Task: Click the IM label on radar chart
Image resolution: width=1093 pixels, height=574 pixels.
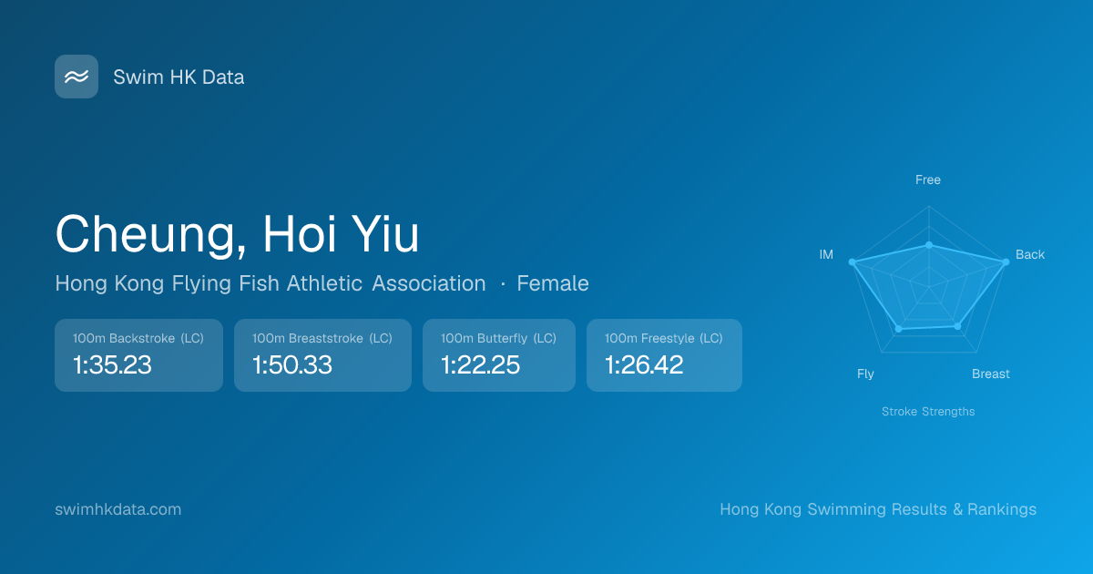Action: click(x=826, y=255)
